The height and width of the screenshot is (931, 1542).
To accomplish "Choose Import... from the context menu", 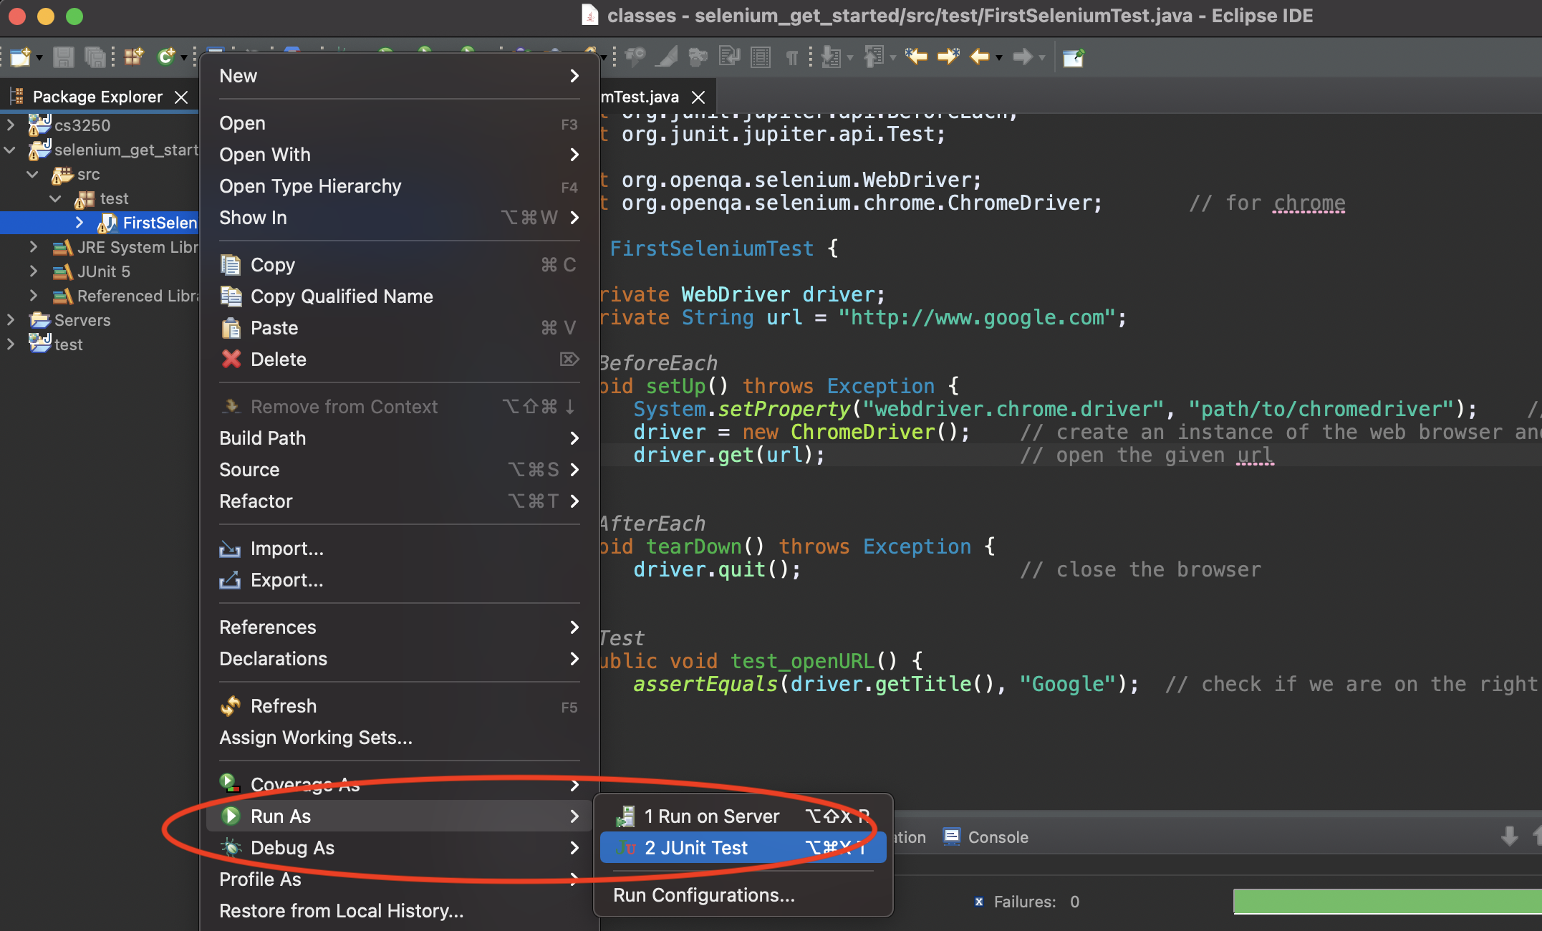I will 399,549.
